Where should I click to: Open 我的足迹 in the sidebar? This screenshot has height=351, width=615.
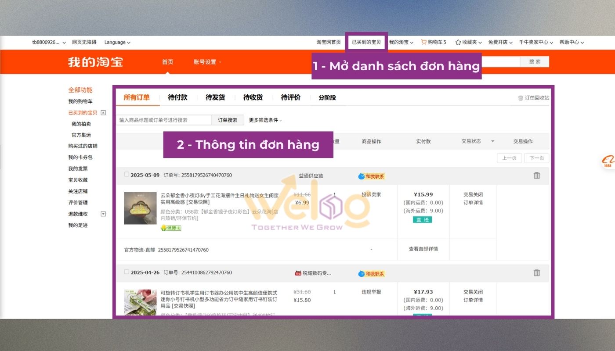[x=78, y=226]
